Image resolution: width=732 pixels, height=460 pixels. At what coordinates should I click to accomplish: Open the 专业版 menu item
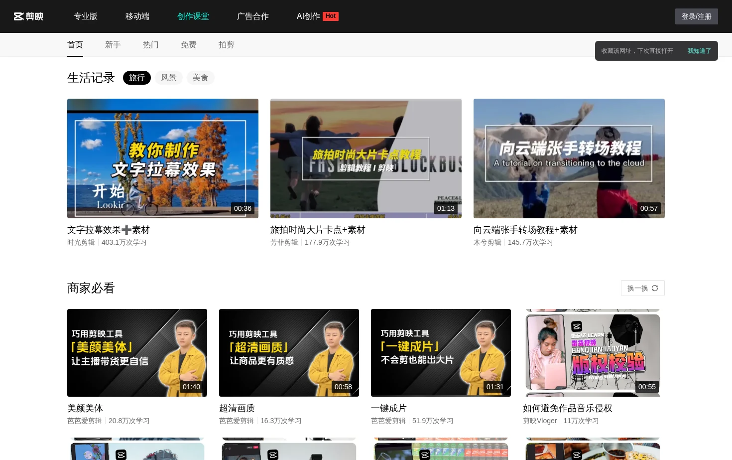point(86,16)
